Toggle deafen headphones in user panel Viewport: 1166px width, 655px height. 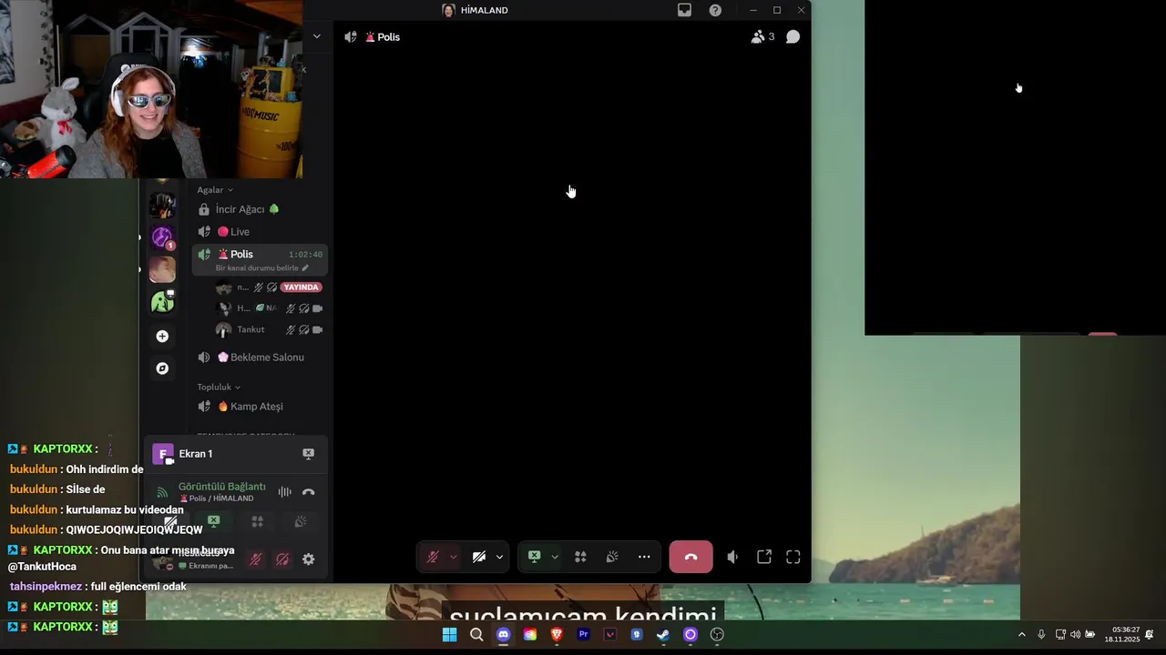coord(282,559)
